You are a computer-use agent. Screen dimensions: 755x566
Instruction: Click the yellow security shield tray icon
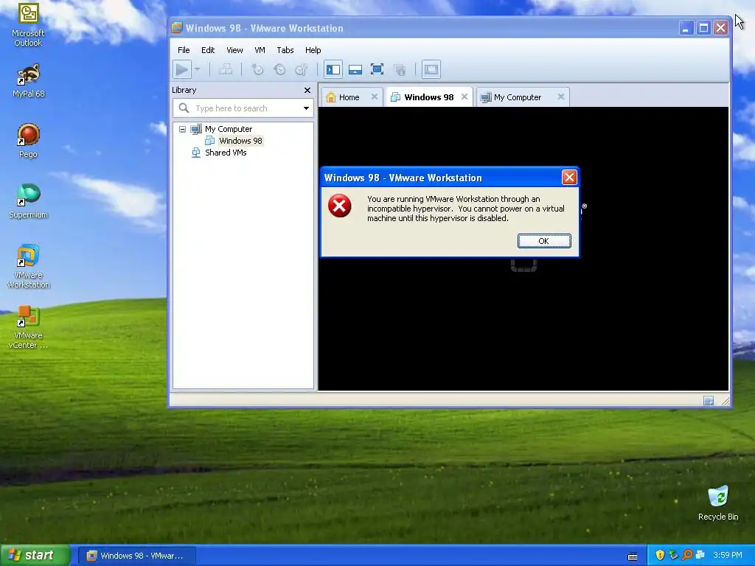tap(660, 555)
